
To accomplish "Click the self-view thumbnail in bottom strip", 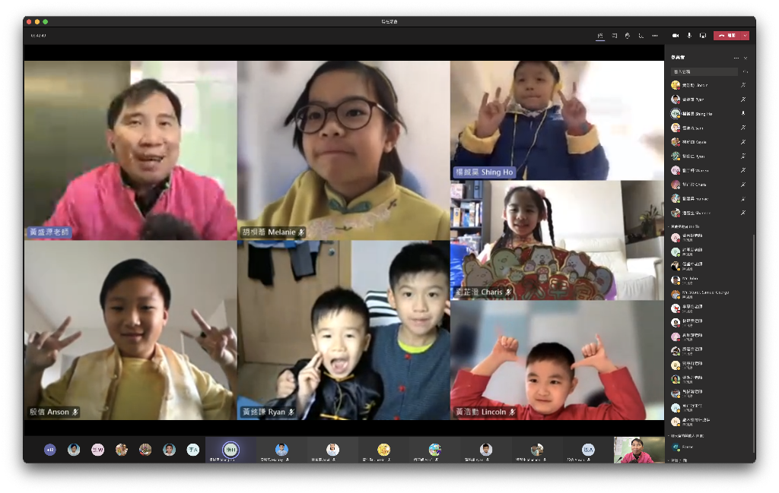I will pos(639,450).
